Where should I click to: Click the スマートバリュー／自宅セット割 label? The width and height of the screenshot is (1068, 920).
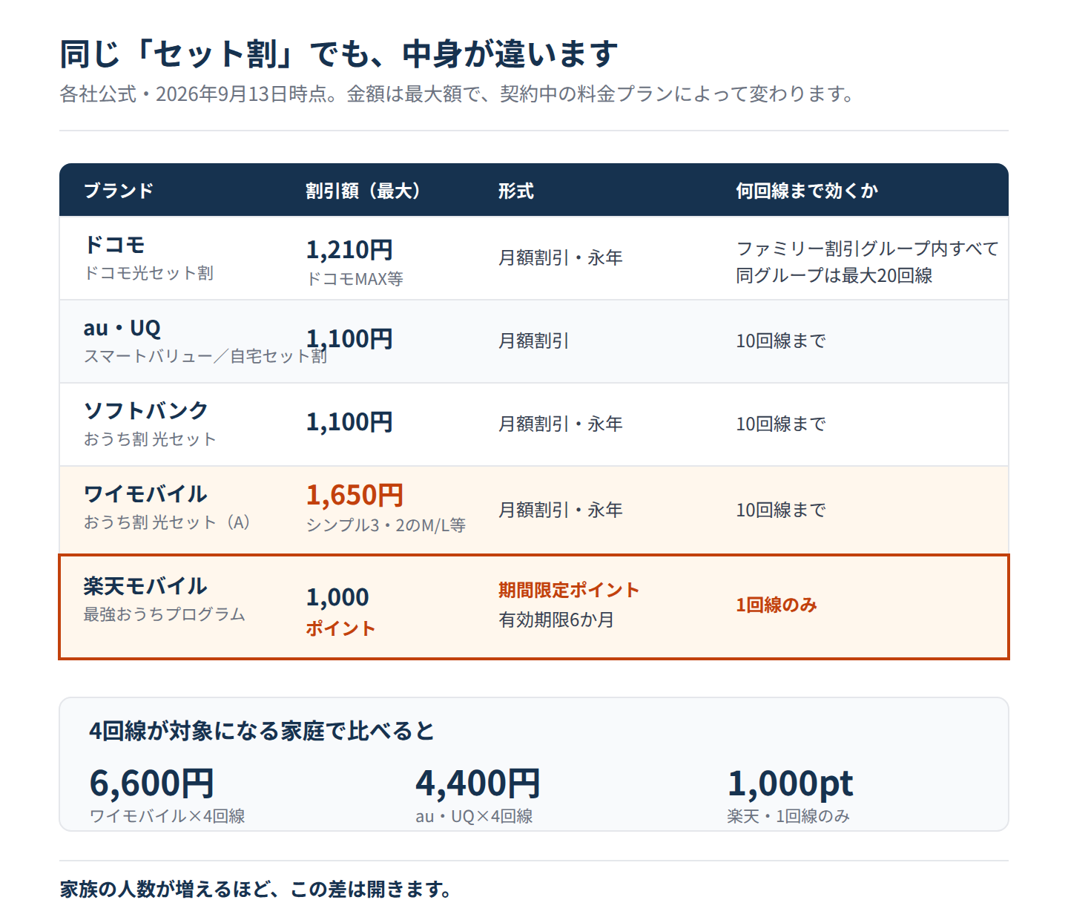[205, 356]
